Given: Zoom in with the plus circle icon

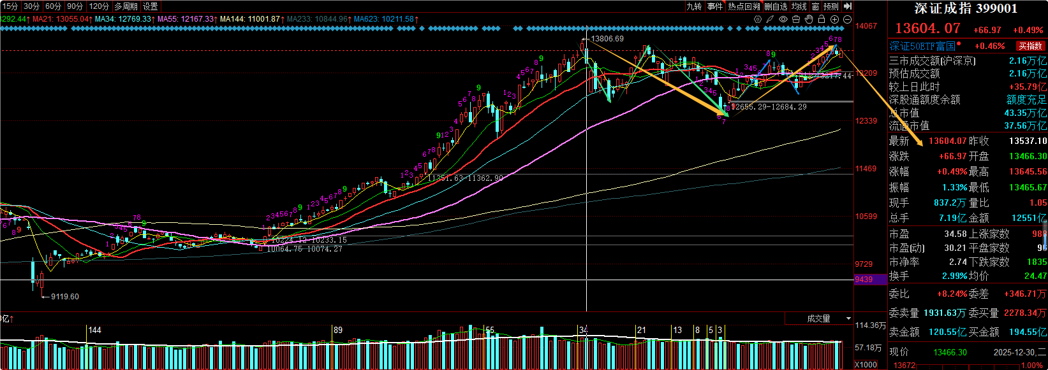Looking at the screenshot, I should point(834,19).
